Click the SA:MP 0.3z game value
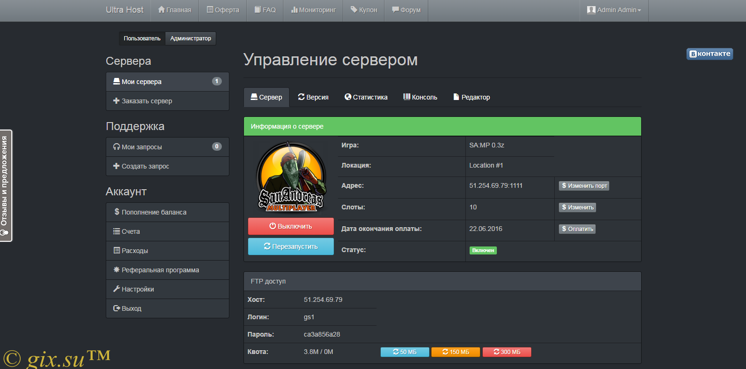Viewport: 746px width, 369px height. [487, 145]
